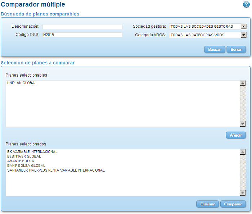Select ABANTE BOLSA plan
The image size is (252, 214).
21,161
